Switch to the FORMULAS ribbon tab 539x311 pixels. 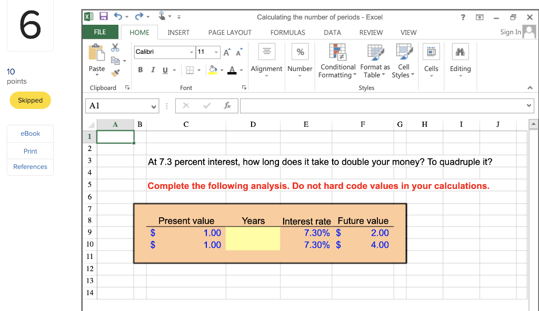point(287,33)
